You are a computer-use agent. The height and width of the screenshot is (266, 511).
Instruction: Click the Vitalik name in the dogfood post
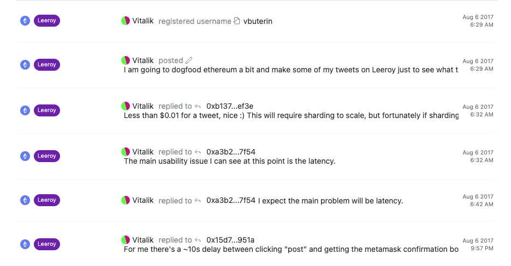coord(142,60)
